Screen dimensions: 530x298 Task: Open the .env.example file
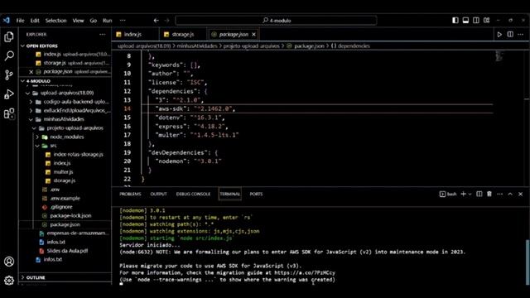(x=65, y=199)
